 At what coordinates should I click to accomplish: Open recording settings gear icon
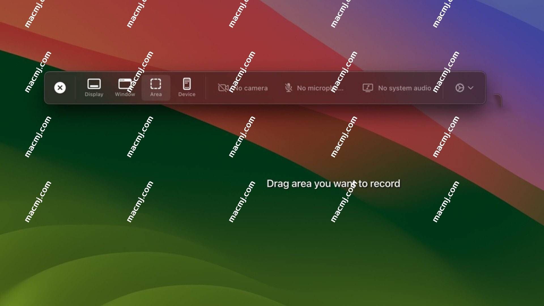point(460,88)
